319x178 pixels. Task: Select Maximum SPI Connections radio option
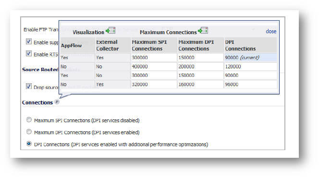29,120
